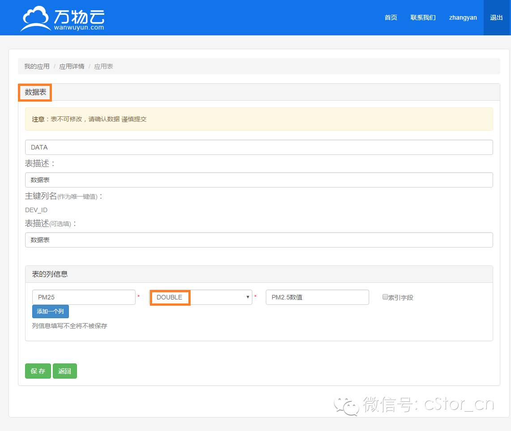Focus the 表描述 input field
The image size is (511, 431).
[259, 180]
